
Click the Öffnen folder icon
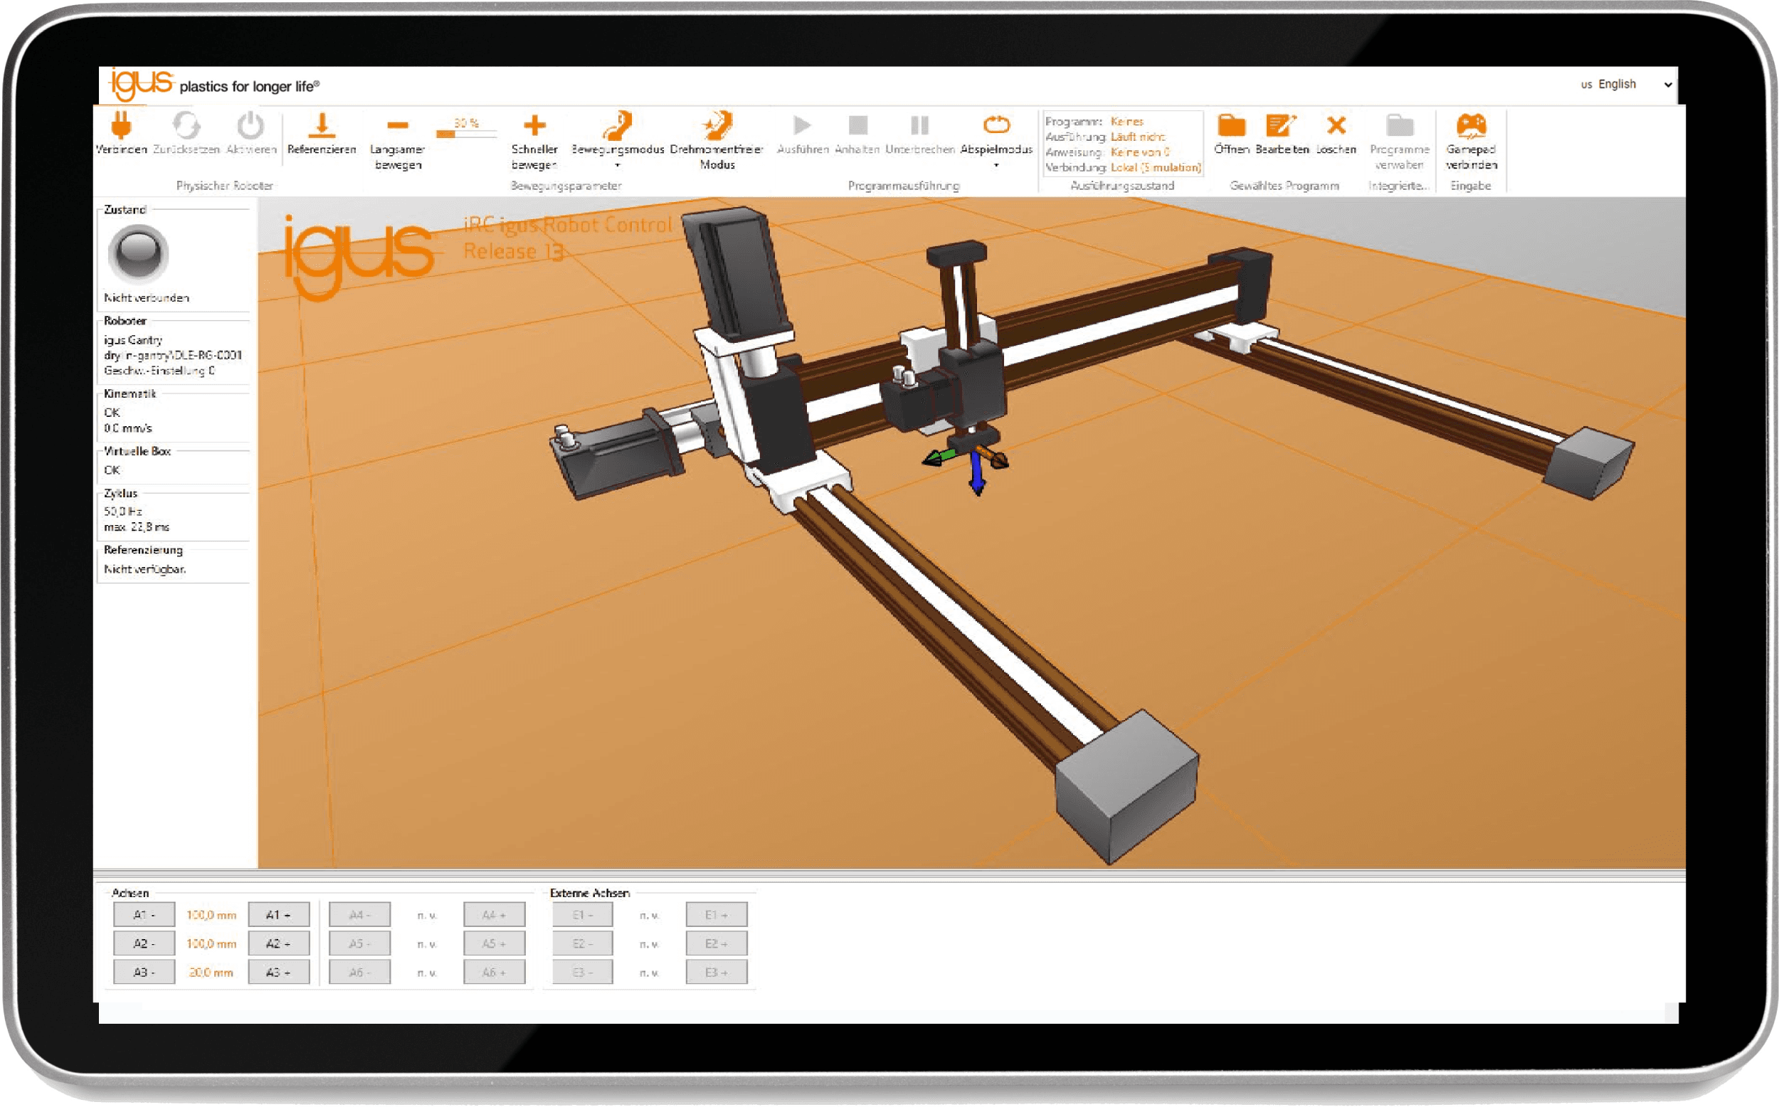pos(1231,126)
